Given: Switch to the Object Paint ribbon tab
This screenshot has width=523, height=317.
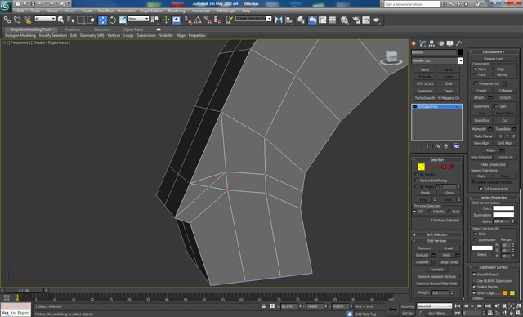Looking at the screenshot, I should click(132, 29).
